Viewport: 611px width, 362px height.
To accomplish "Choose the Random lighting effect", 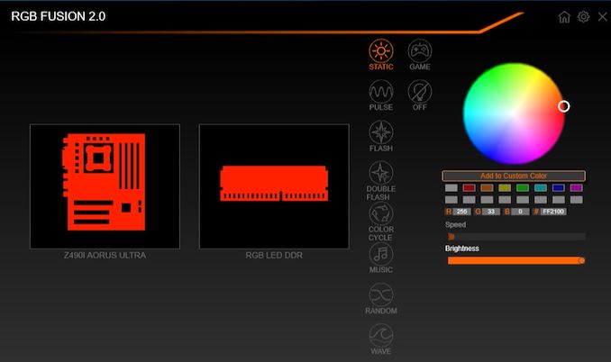I will click(381, 299).
